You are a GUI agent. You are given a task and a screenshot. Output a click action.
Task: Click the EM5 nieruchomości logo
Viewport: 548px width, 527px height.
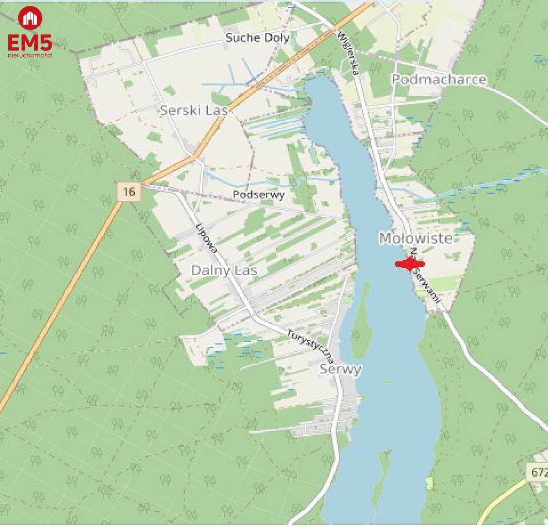click(x=30, y=33)
